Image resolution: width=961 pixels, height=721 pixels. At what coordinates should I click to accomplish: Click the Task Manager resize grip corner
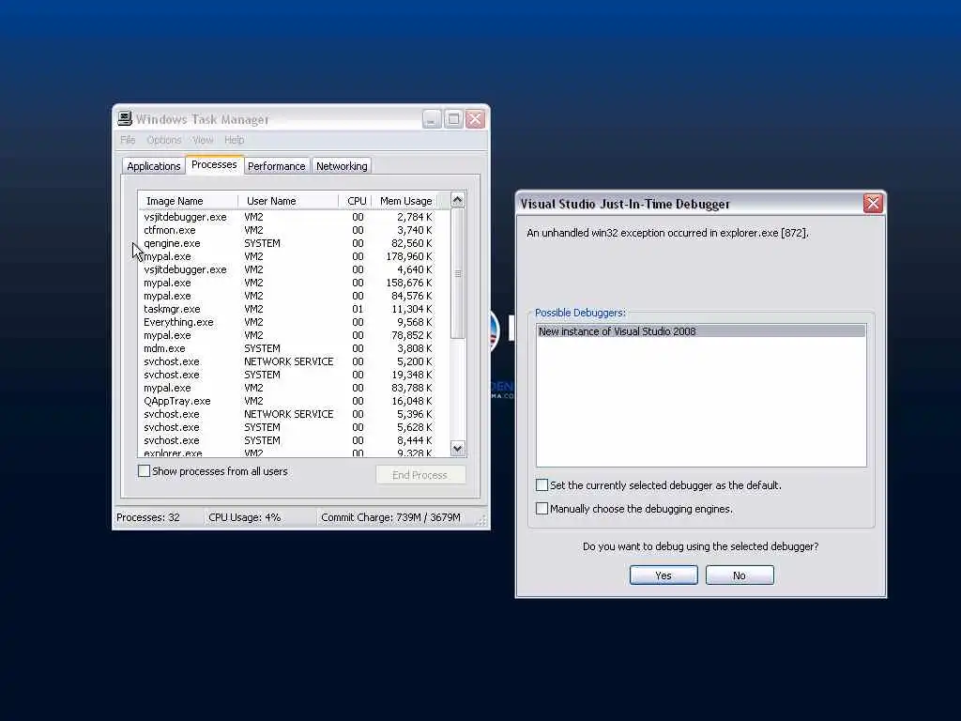point(481,520)
